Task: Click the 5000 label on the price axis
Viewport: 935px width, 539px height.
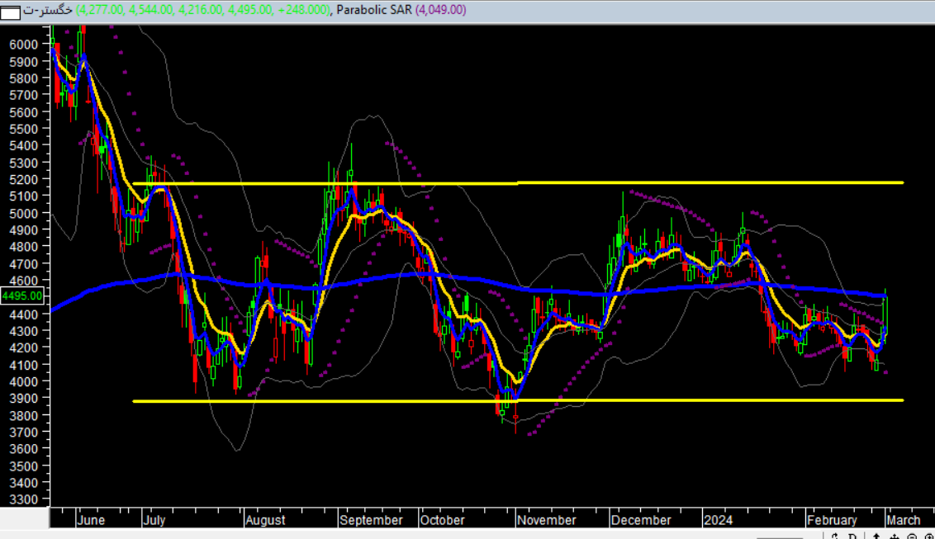Action: pos(24,213)
